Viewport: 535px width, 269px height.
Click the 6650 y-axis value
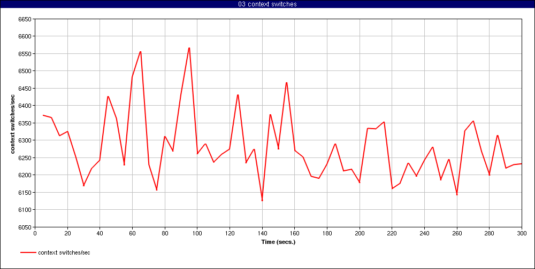[25, 19]
